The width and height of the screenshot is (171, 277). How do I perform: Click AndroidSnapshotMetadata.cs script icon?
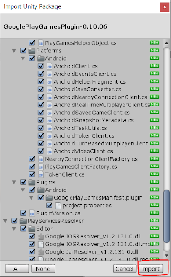49,120
